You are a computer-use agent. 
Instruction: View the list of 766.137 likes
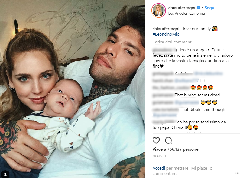tap(176, 149)
